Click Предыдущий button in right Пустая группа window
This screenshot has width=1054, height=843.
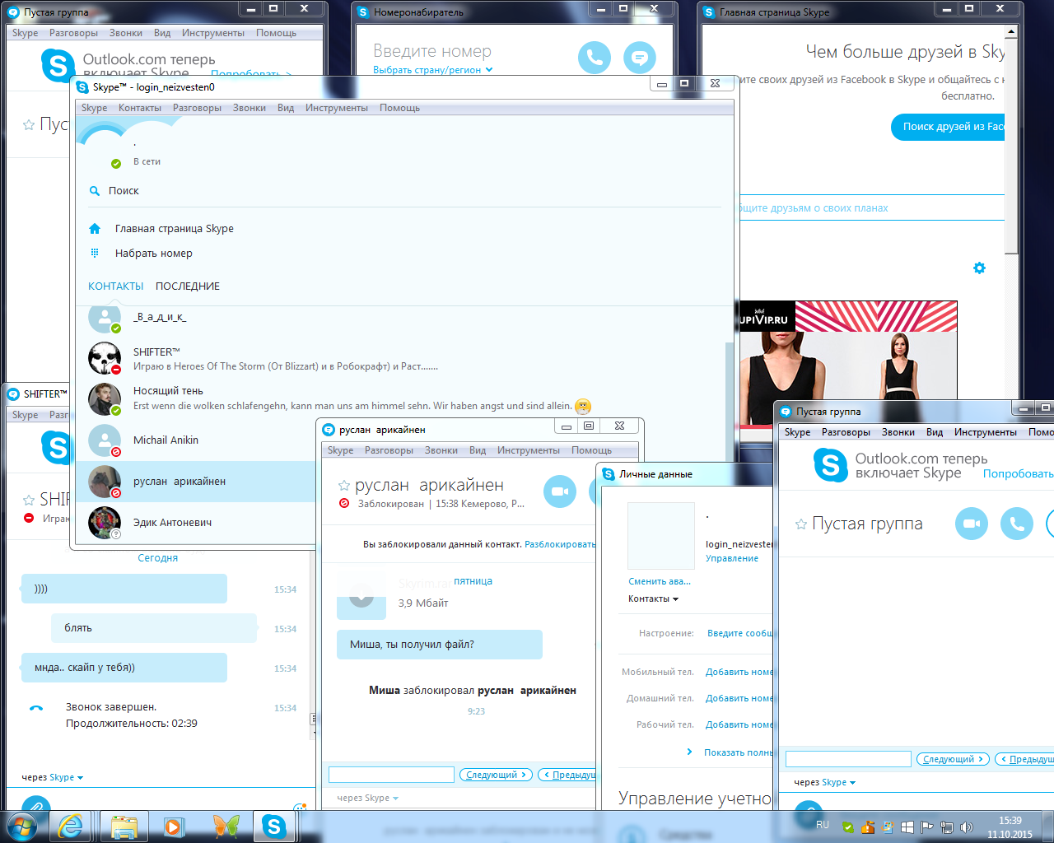1024,759
